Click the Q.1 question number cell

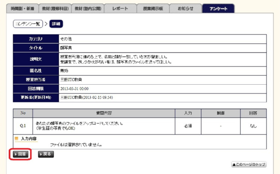(x=23, y=126)
